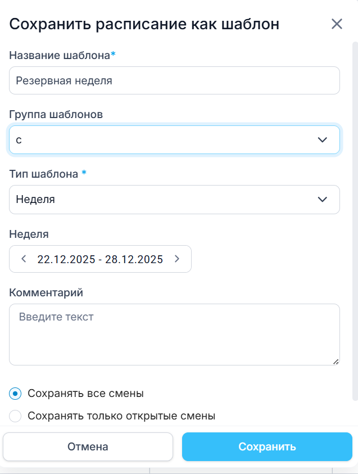Screen dimensions: 358x474
Task: Go to the next week
Action: click(177, 259)
